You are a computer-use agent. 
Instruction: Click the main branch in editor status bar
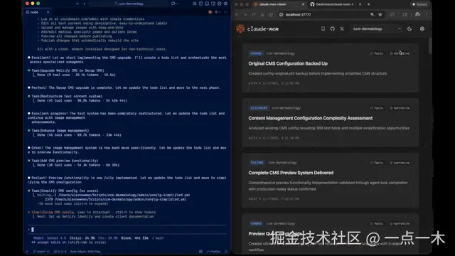(39, 252)
